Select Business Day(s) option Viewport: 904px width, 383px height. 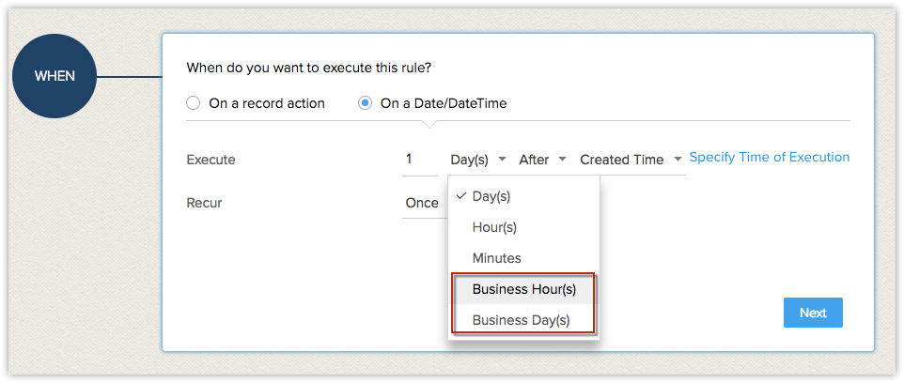point(521,320)
